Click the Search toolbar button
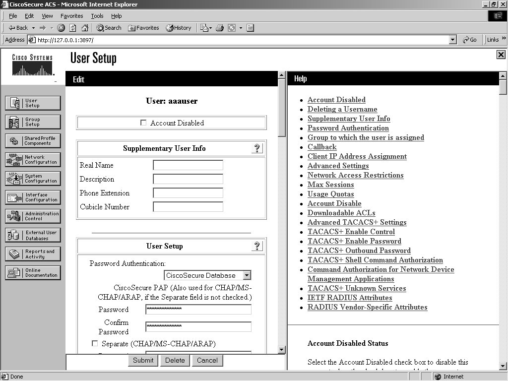This screenshot has width=508, height=381. tap(109, 28)
